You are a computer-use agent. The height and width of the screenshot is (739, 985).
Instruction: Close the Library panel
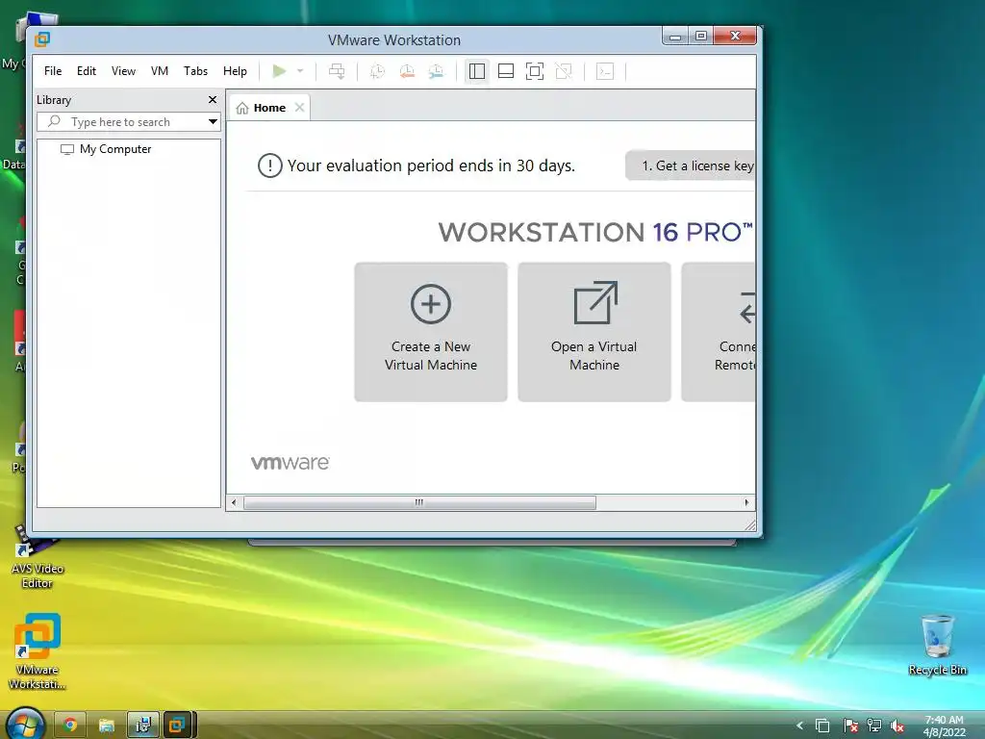[x=213, y=99]
